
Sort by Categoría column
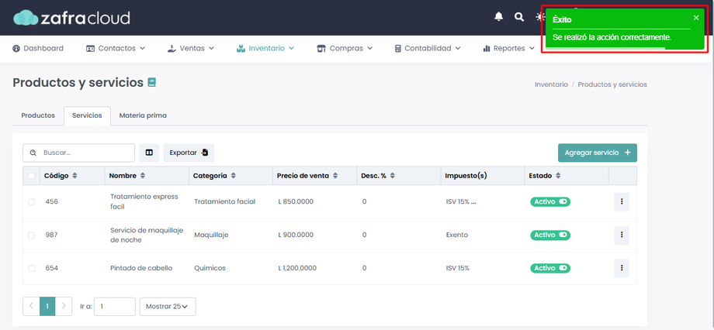233,175
